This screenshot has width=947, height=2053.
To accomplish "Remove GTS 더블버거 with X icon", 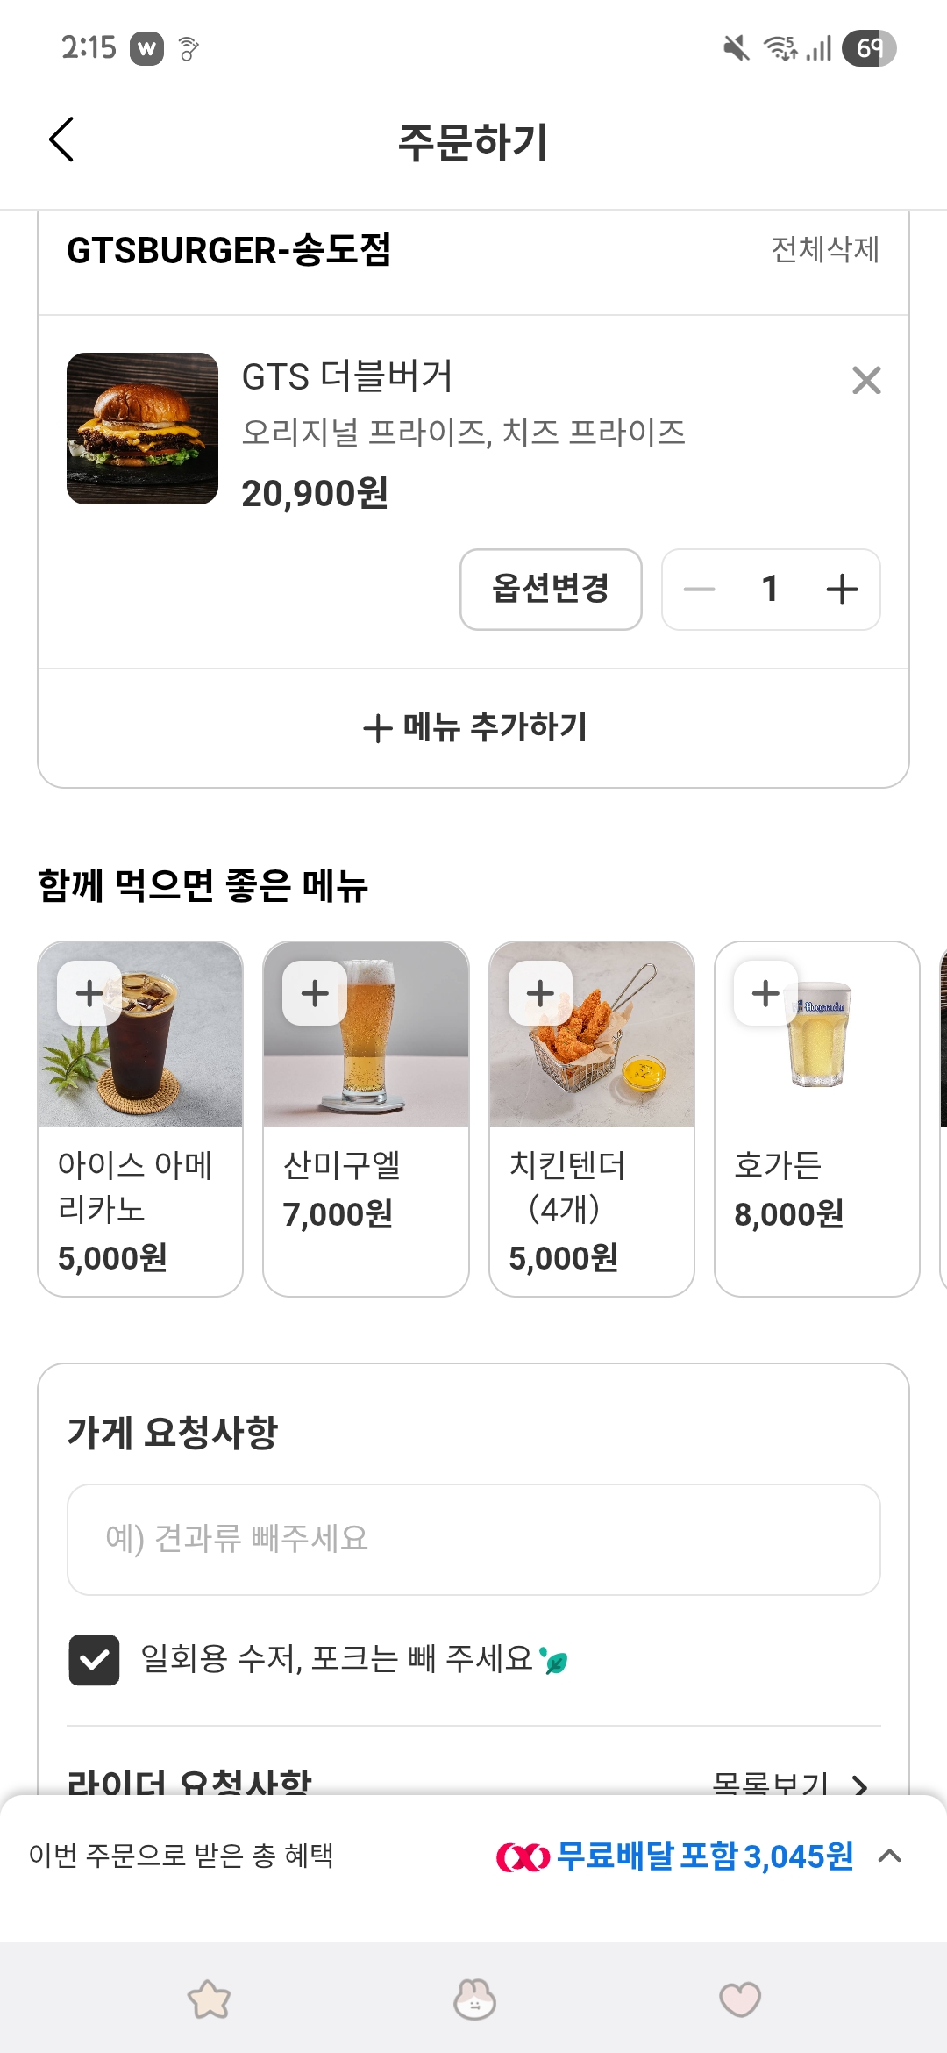I will (866, 381).
